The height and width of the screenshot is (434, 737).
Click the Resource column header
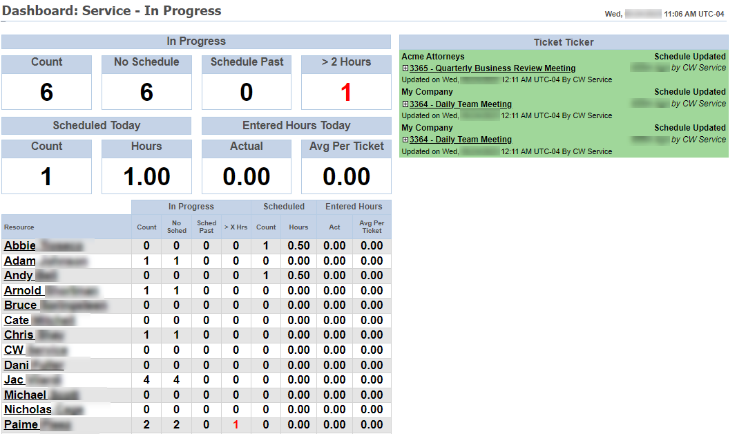19,227
